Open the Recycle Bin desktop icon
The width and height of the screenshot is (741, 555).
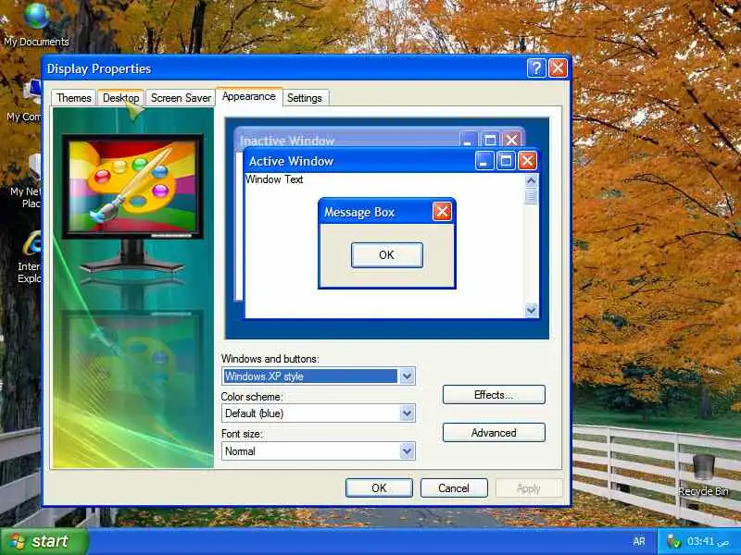point(704,475)
